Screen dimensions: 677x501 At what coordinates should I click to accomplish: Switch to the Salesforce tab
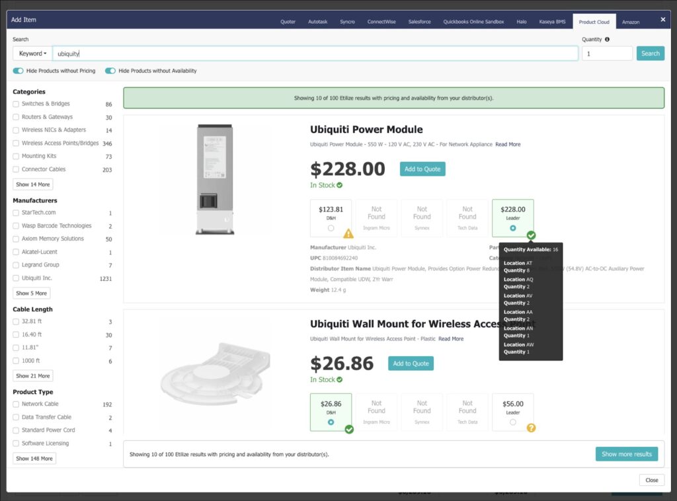coord(419,22)
